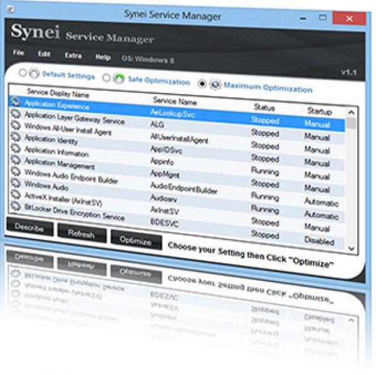This screenshot has height=375, width=376.
Task: Open the Edit menu
Action: pyautogui.click(x=44, y=54)
